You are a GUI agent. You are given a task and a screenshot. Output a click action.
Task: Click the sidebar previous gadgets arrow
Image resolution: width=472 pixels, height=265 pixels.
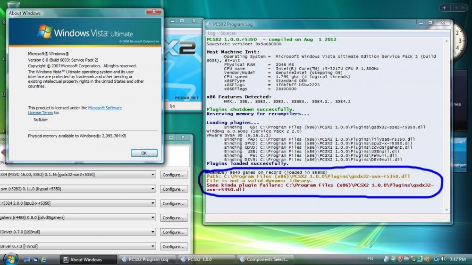455,8
